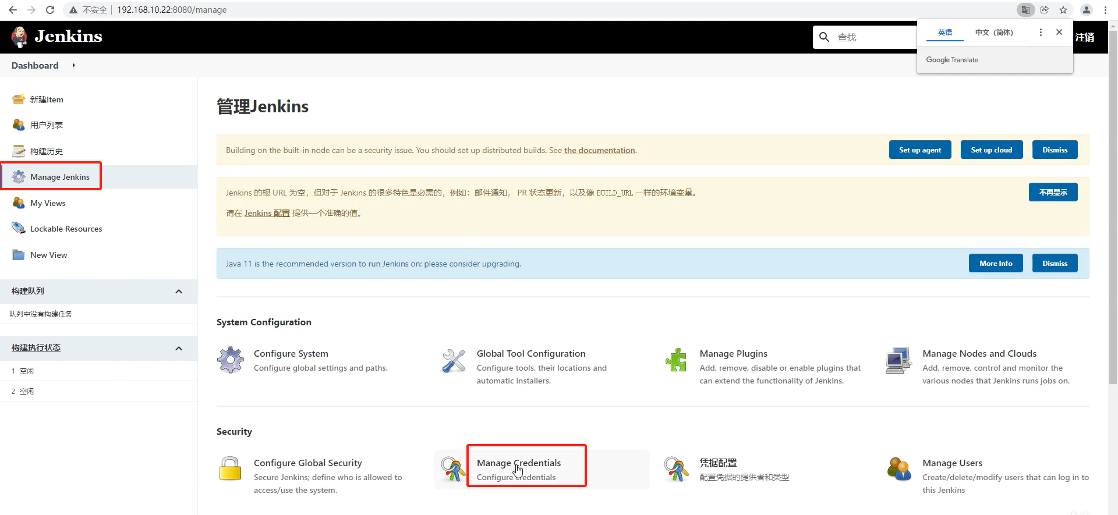The height and width of the screenshot is (515, 1118).
Task: Open My Views in the sidebar
Action: tap(48, 203)
